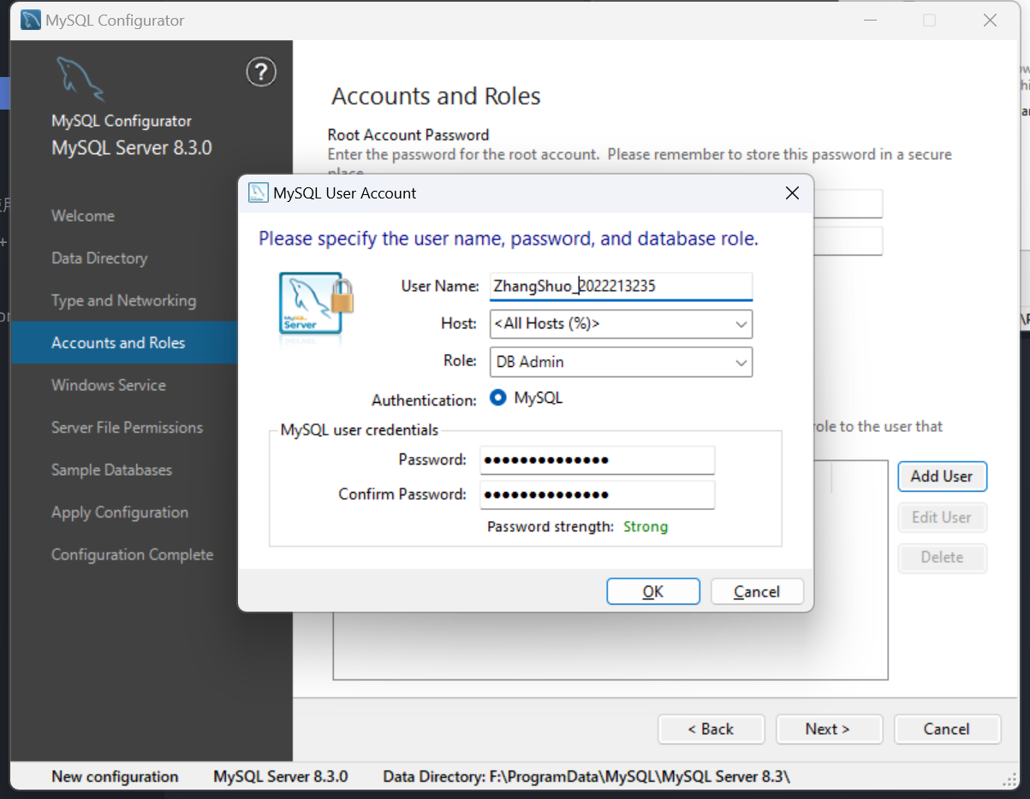Click the Next button

(x=829, y=729)
